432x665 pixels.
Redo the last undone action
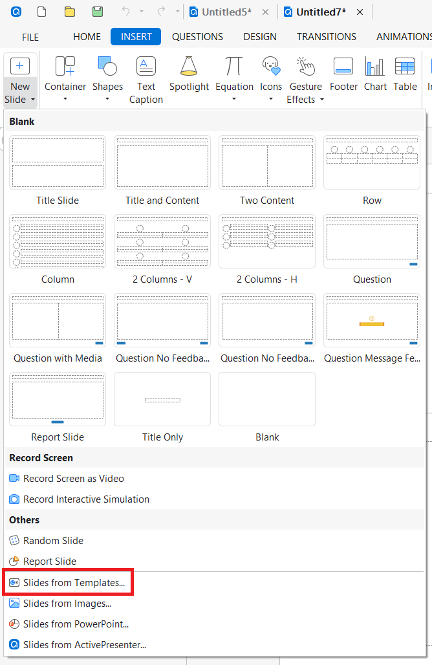click(x=161, y=12)
